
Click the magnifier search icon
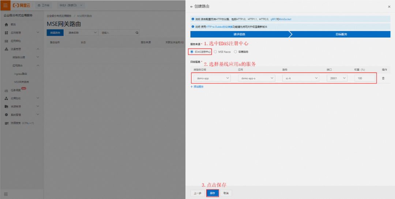(x=137, y=33)
